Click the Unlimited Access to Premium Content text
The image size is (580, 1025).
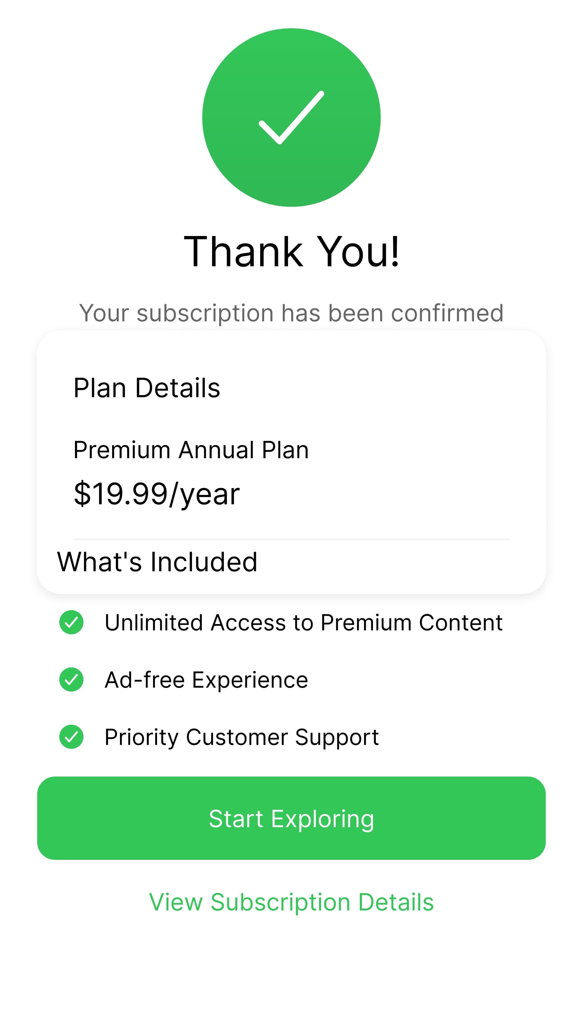pos(303,623)
